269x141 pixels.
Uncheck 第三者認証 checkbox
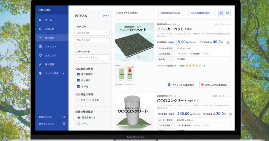pos(78,74)
